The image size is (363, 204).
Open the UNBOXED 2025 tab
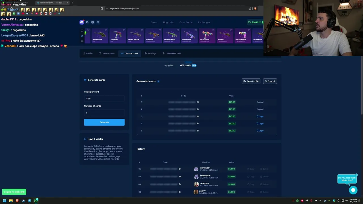pyautogui.click(x=172, y=53)
